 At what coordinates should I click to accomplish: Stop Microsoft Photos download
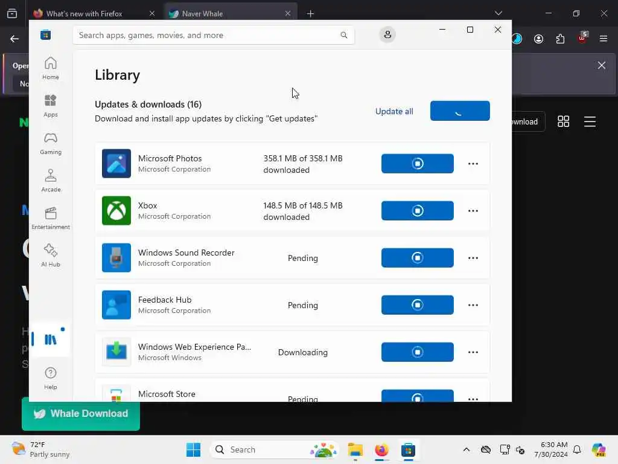pos(418,163)
